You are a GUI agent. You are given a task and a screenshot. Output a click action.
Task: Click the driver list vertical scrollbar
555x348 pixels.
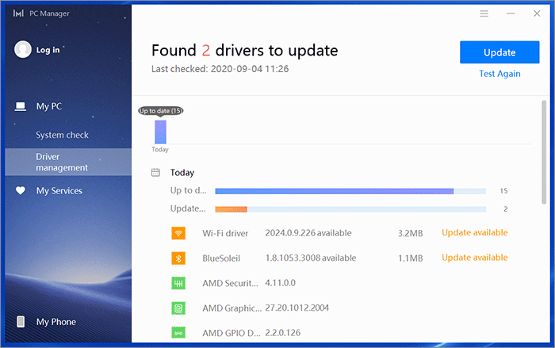point(543,151)
